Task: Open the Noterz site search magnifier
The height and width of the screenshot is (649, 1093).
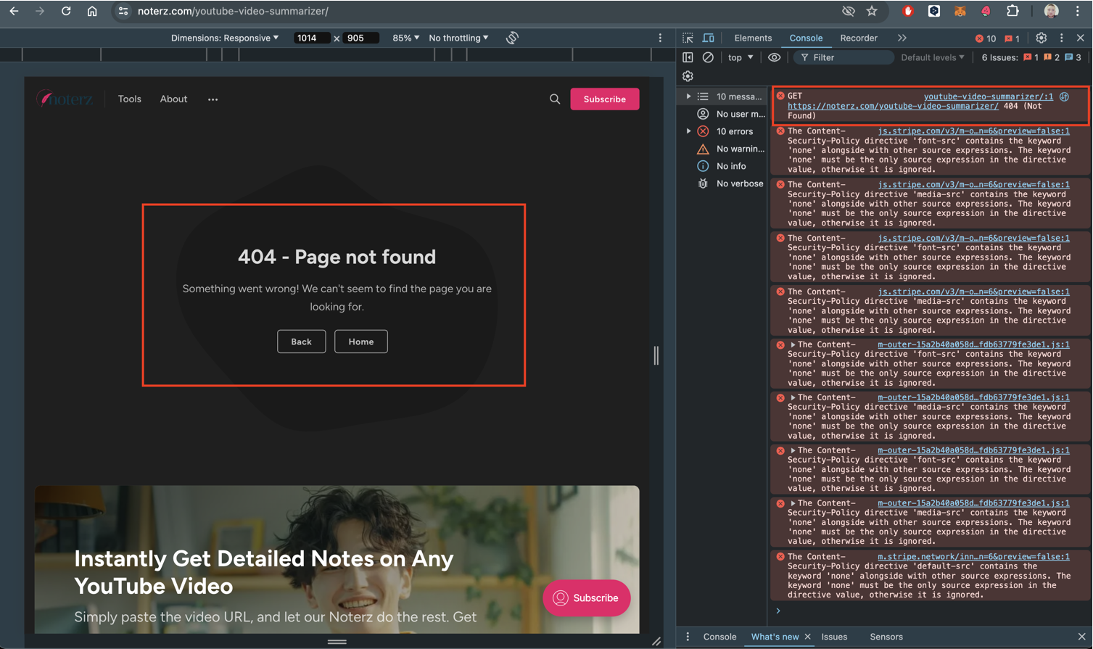Action: [x=555, y=99]
